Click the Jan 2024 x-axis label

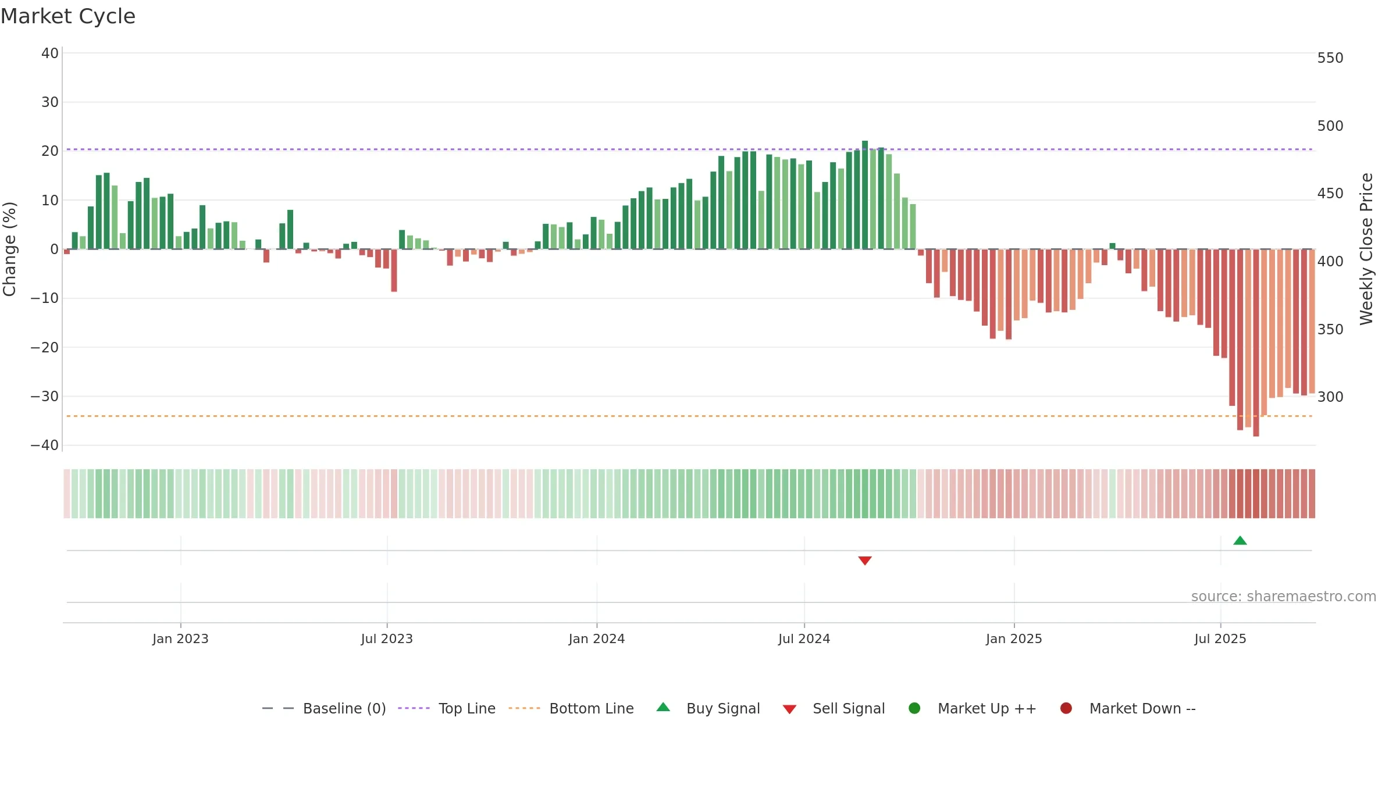(597, 639)
